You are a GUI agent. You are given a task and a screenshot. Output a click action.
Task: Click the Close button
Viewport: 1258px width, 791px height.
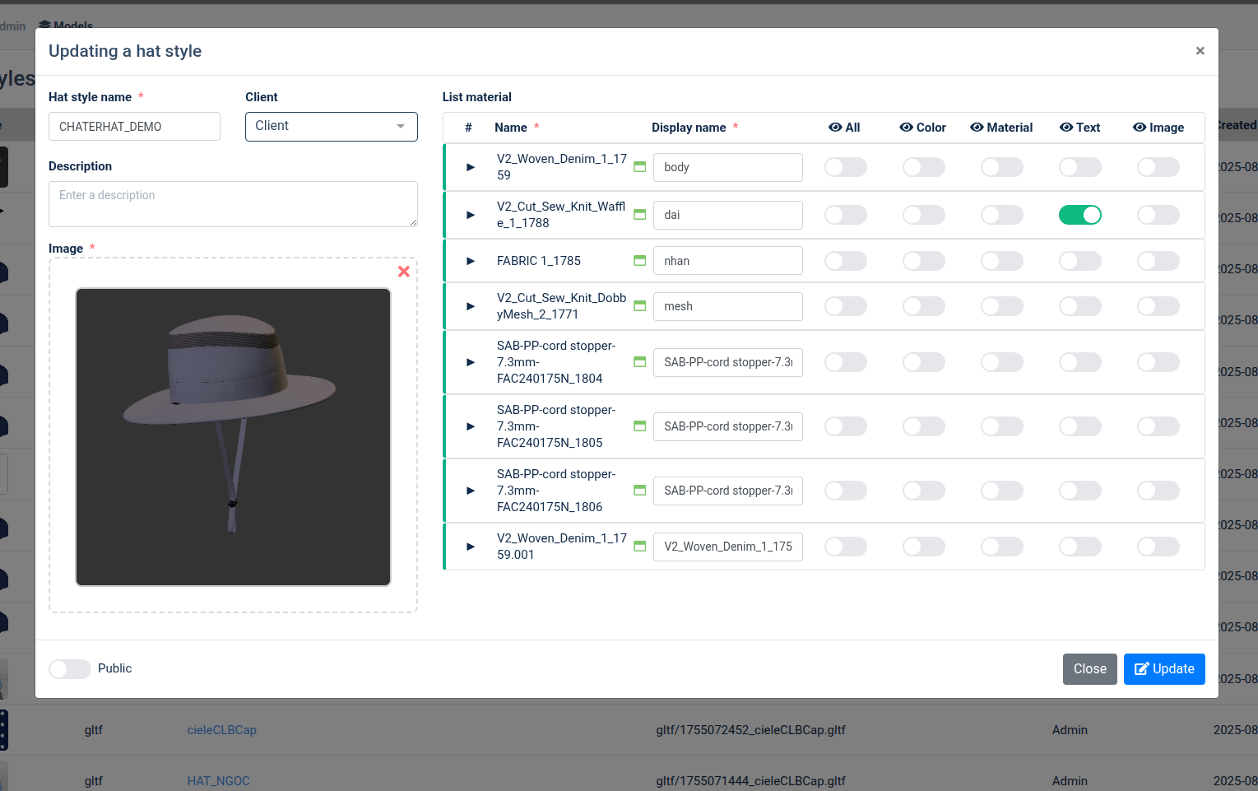coord(1089,669)
